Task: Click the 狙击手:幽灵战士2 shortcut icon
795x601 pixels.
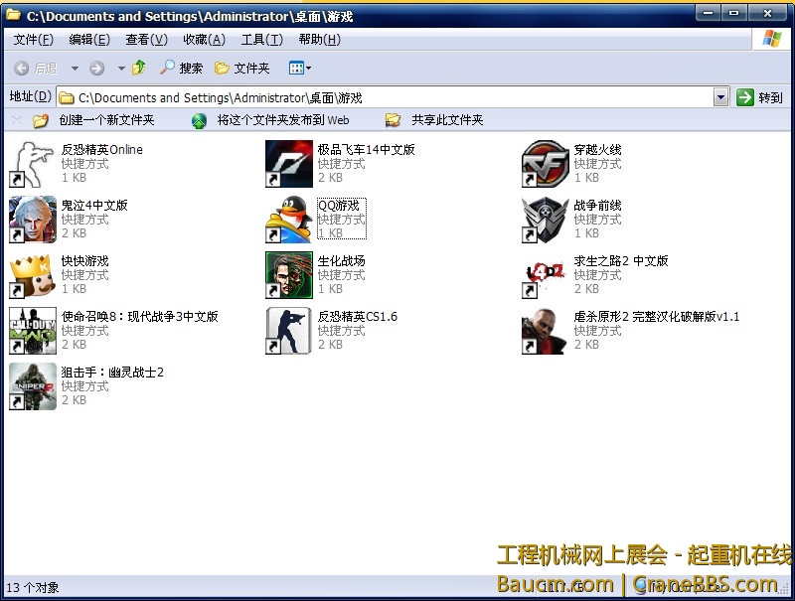Action: [x=33, y=386]
